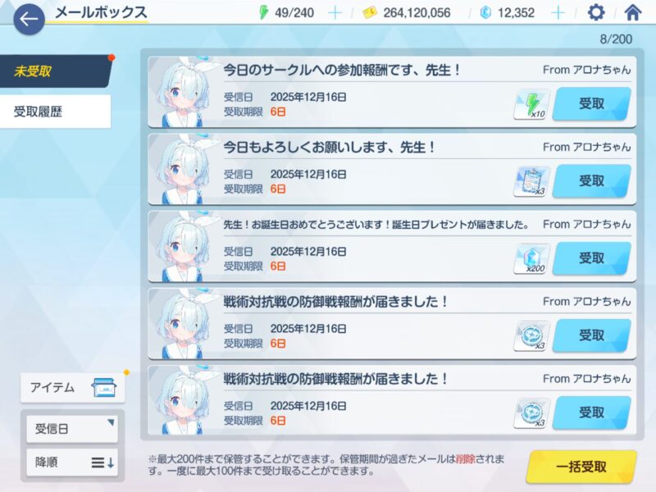
Task: Tap the clipboard x3 reward icon
Action: pos(531,181)
